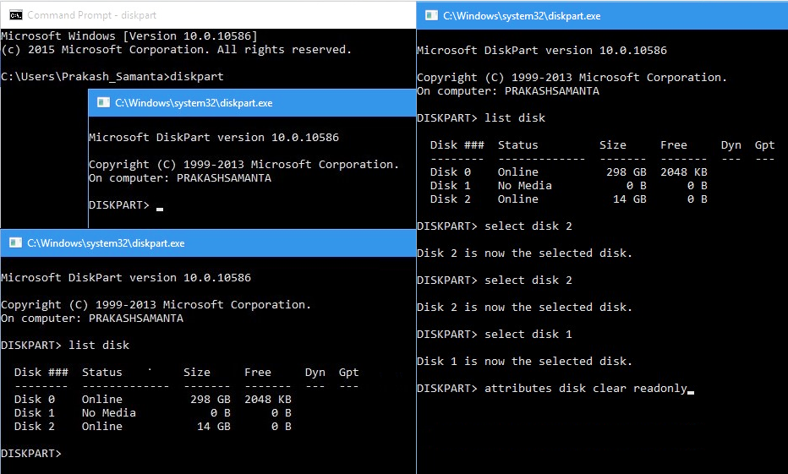
Task: Click the 'Disk ###' header in the bottom-left window
Action: 41,372
